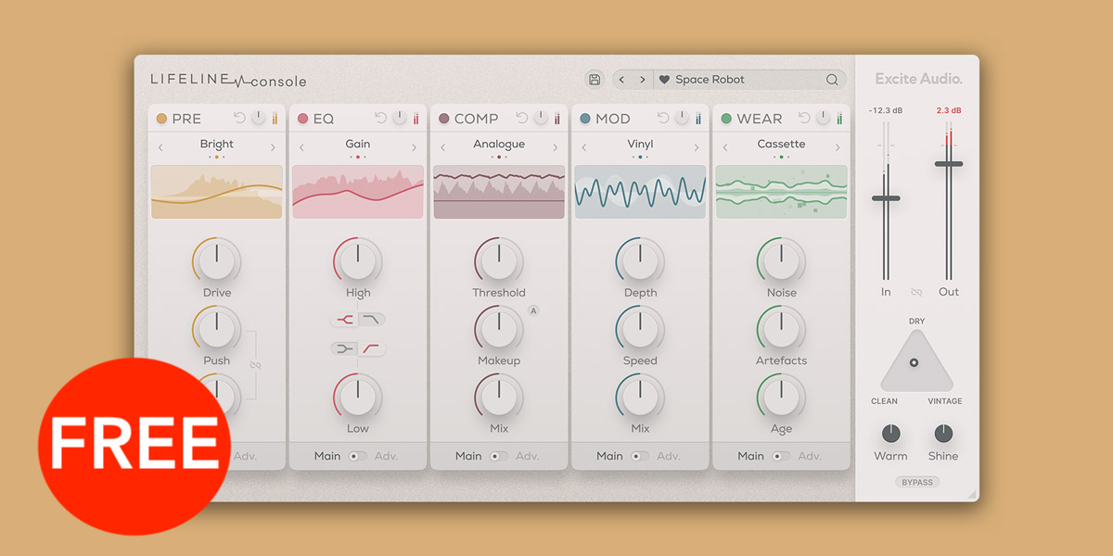This screenshot has width=1113, height=556.
Task: Click the Drive/Push link chain icon in PRE
Action: [255, 365]
